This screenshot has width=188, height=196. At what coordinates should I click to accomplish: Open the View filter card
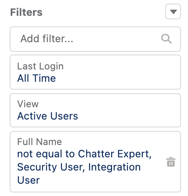coord(95,110)
